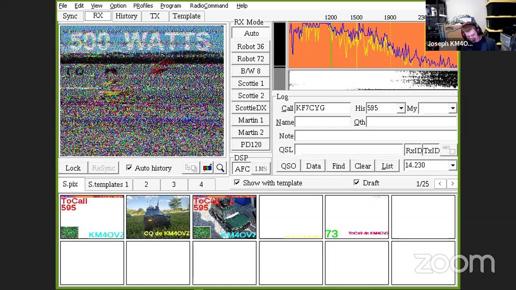
Task: Click the Find button
Action: click(x=338, y=166)
